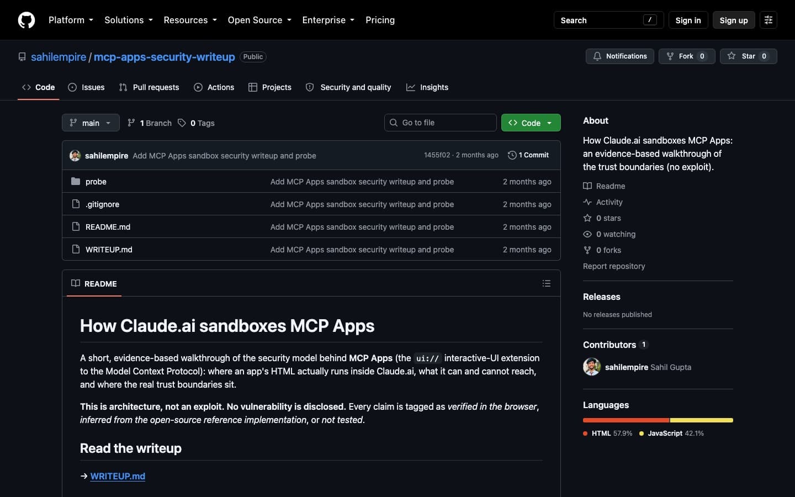This screenshot has width=795, height=497.
Task: Open the probe folder
Action: pyautogui.click(x=96, y=182)
